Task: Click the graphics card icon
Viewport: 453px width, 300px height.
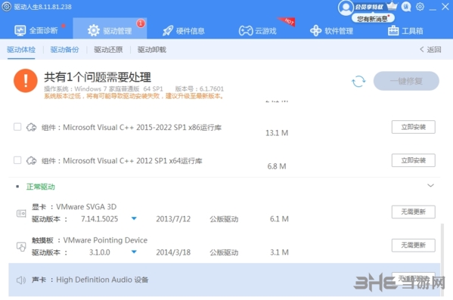Action: tap(21, 213)
